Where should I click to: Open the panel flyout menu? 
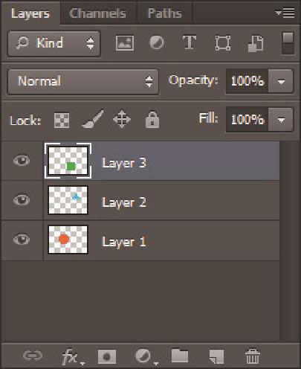click(285, 13)
